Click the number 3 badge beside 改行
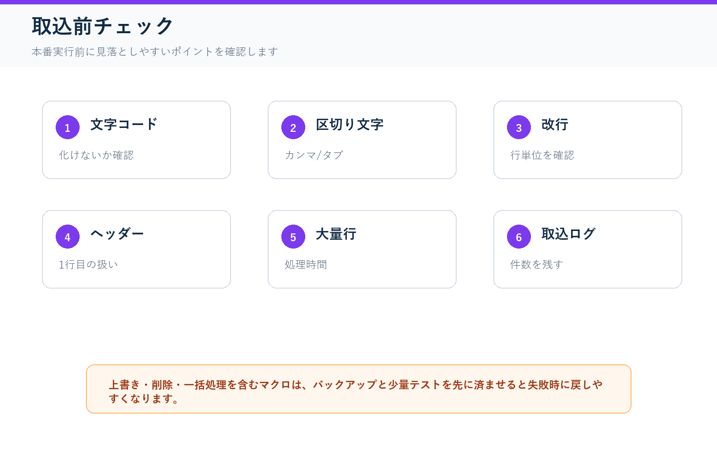The width and height of the screenshot is (717, 459). coord(519,127)
